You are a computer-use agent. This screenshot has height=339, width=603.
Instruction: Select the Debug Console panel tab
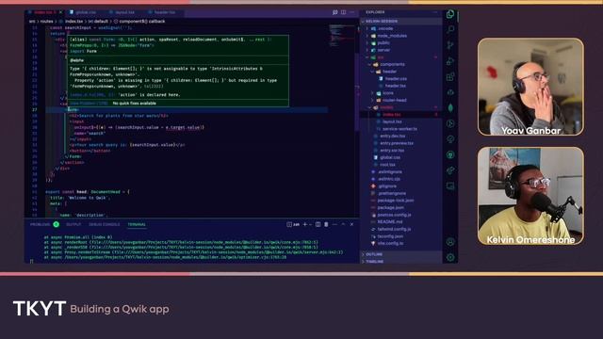click(x=105, y=224)
